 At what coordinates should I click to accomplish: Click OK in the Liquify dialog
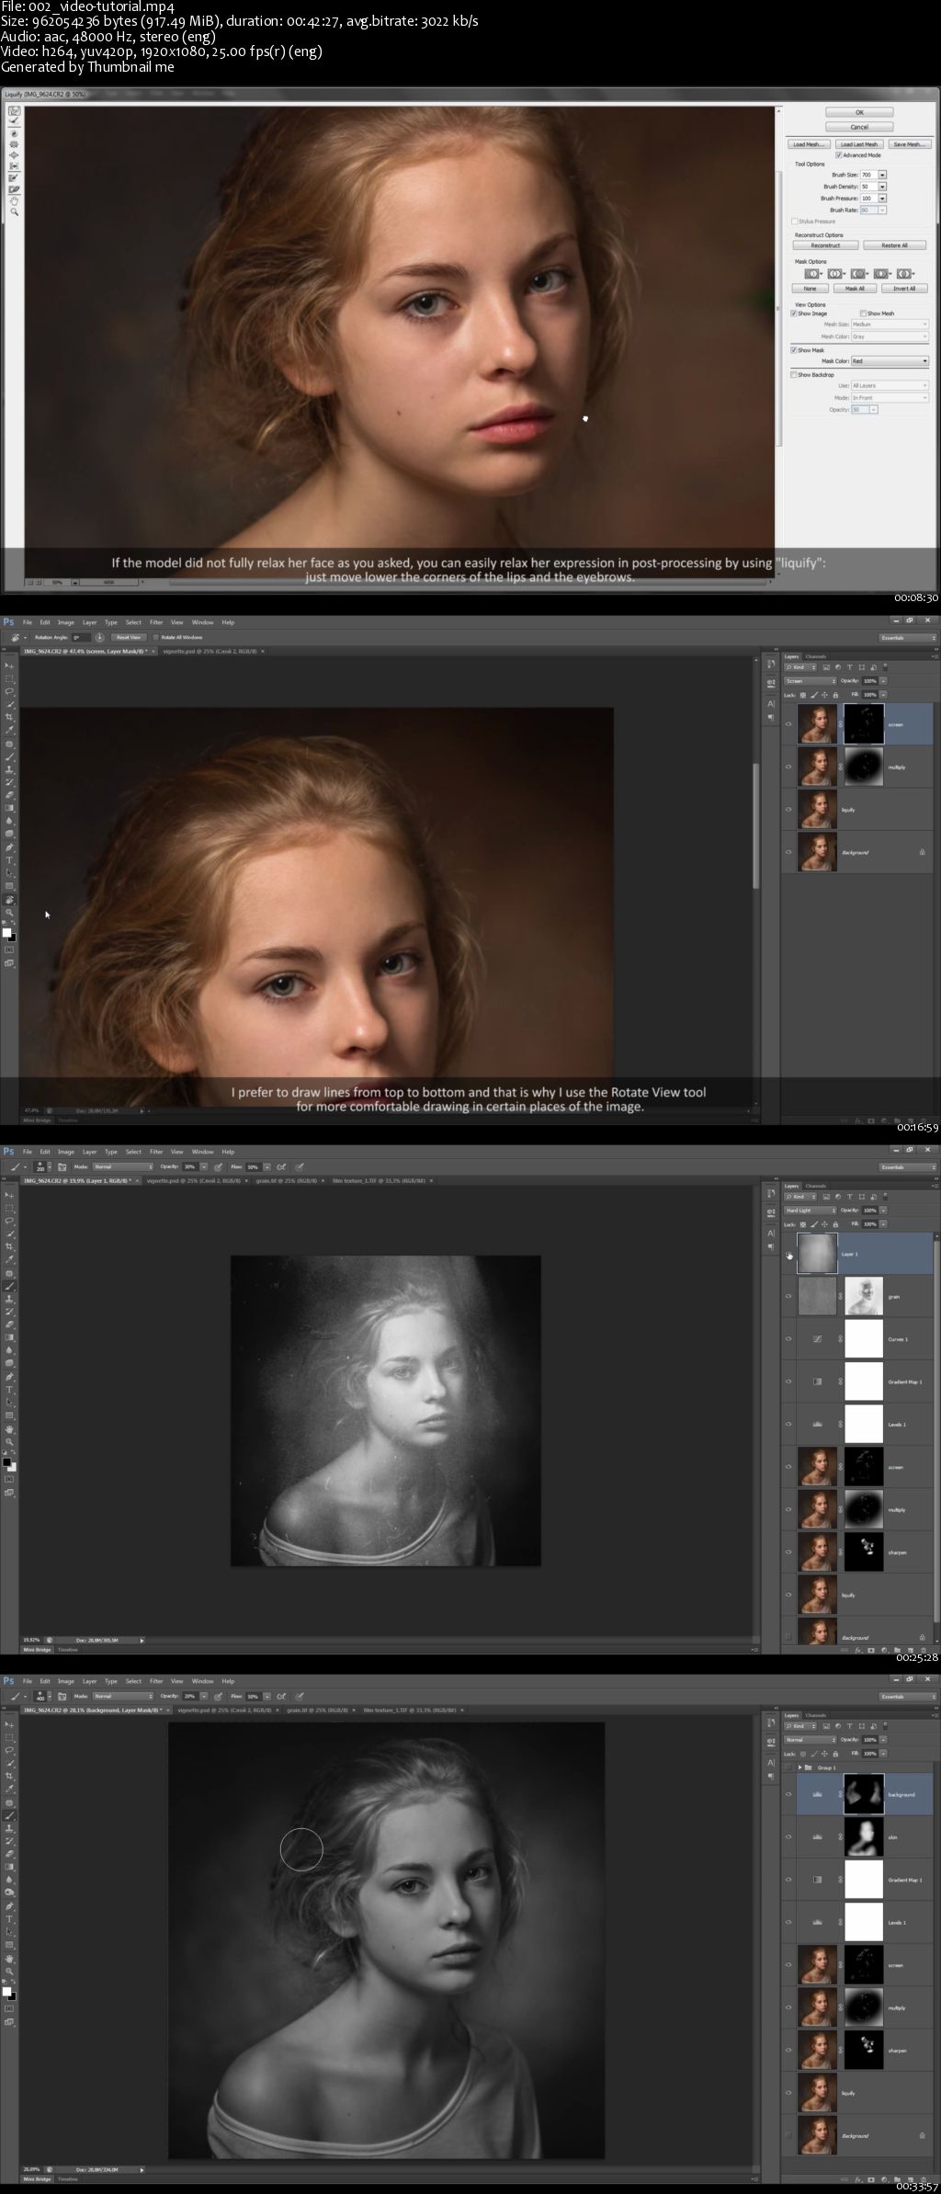[x=859, y=112]
